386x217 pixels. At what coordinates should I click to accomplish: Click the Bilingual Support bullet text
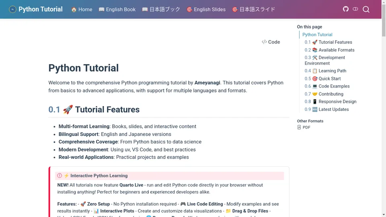(115, 134)
